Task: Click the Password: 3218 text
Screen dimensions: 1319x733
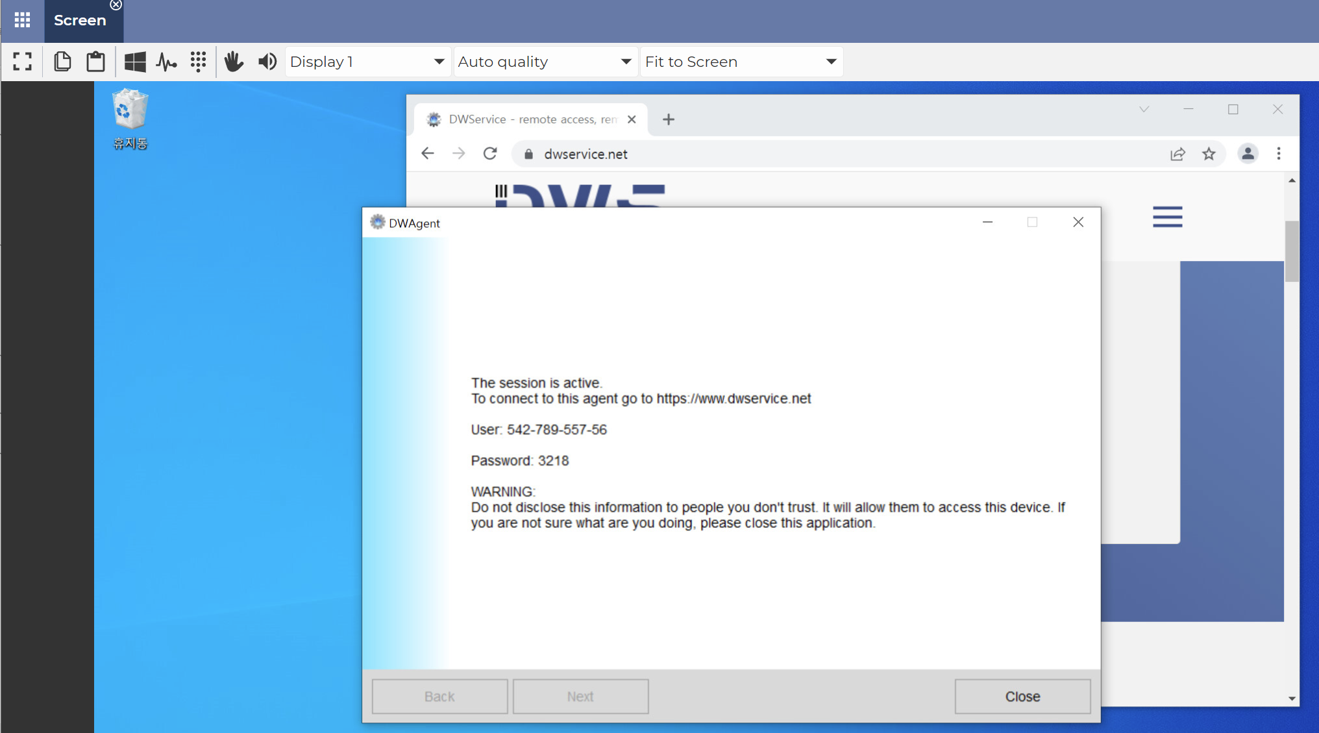Action: click(520, 461)
